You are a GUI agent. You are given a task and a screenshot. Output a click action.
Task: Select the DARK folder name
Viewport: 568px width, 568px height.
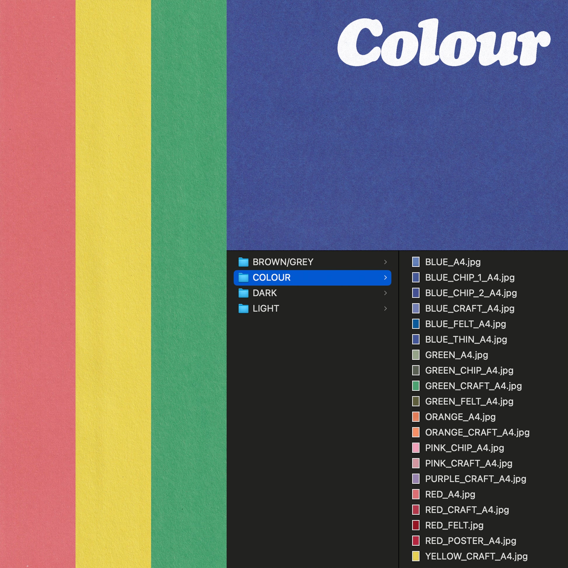pyautogui.click(x=265, y=293)
